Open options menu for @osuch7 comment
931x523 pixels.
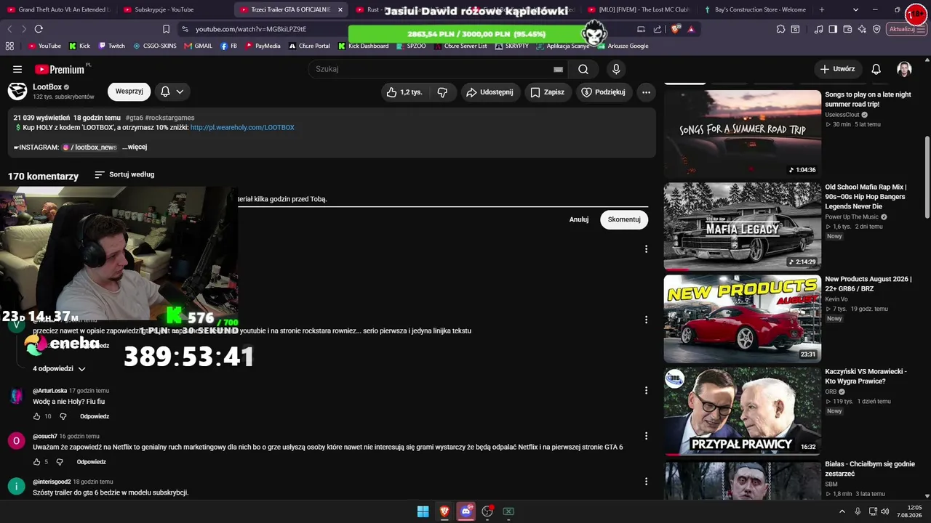(646, 436)
